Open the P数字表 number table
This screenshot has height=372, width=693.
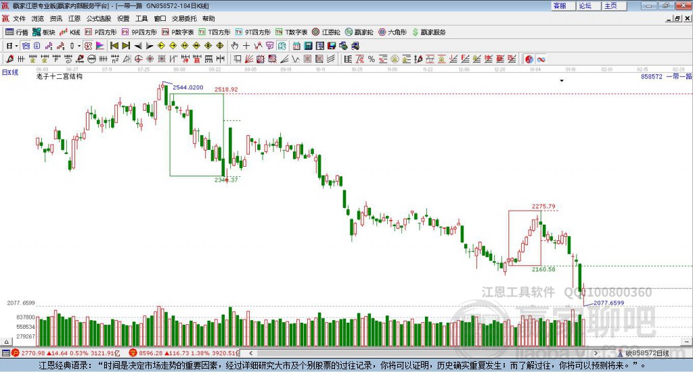point(177,32)
